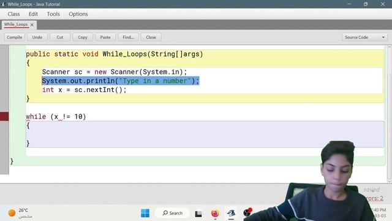Click the Compile button
This screenshot has width=392, height=221.
point(15,37)
